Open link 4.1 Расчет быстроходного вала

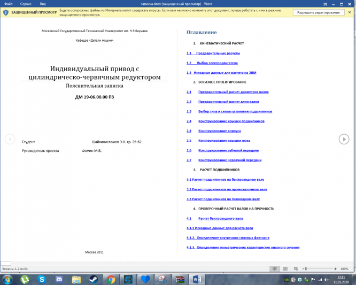point(214,219)
